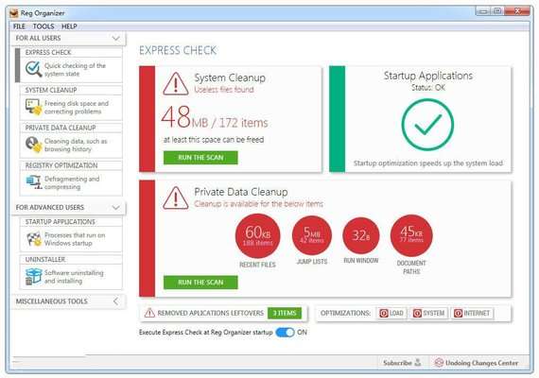Screen dimensions: 539x378
Task: Collapse the FOR ALL USERS section
Action: coord(116,38)
